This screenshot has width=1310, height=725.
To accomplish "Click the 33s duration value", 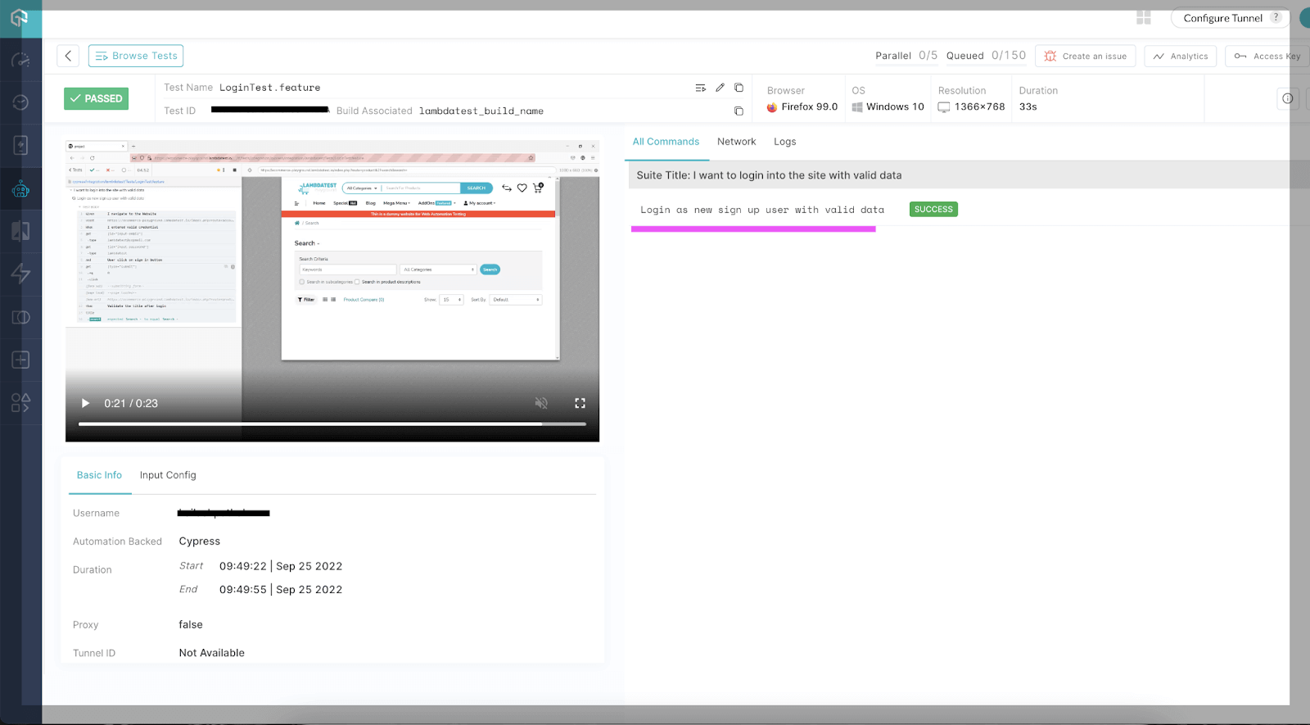I will [x=1028, y=106].
